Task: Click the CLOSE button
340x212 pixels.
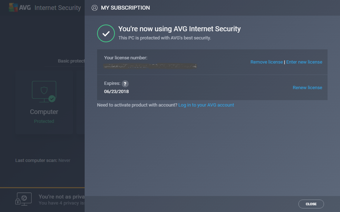Action: click(311, 204)
